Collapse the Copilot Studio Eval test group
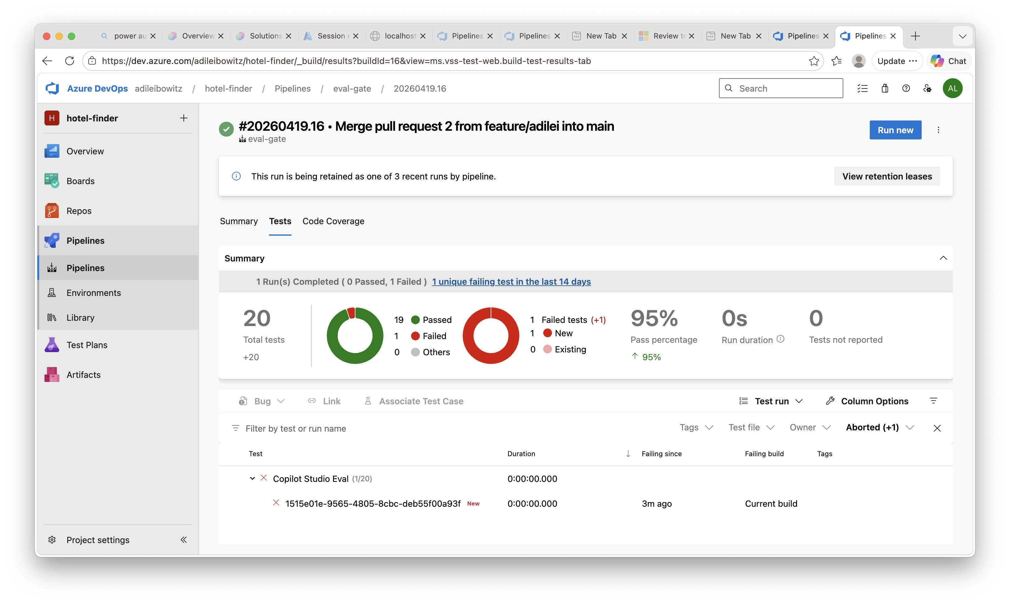This screenshot has width=1010, height=603. (x=252, y=478)
